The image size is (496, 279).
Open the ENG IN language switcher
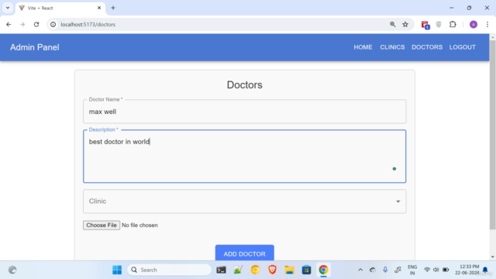click(x=412, y=270)
